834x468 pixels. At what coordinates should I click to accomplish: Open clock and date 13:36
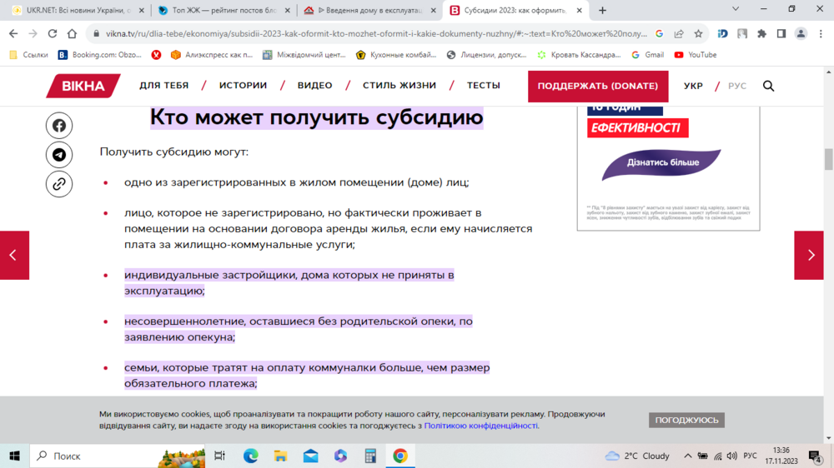[781, 456]
